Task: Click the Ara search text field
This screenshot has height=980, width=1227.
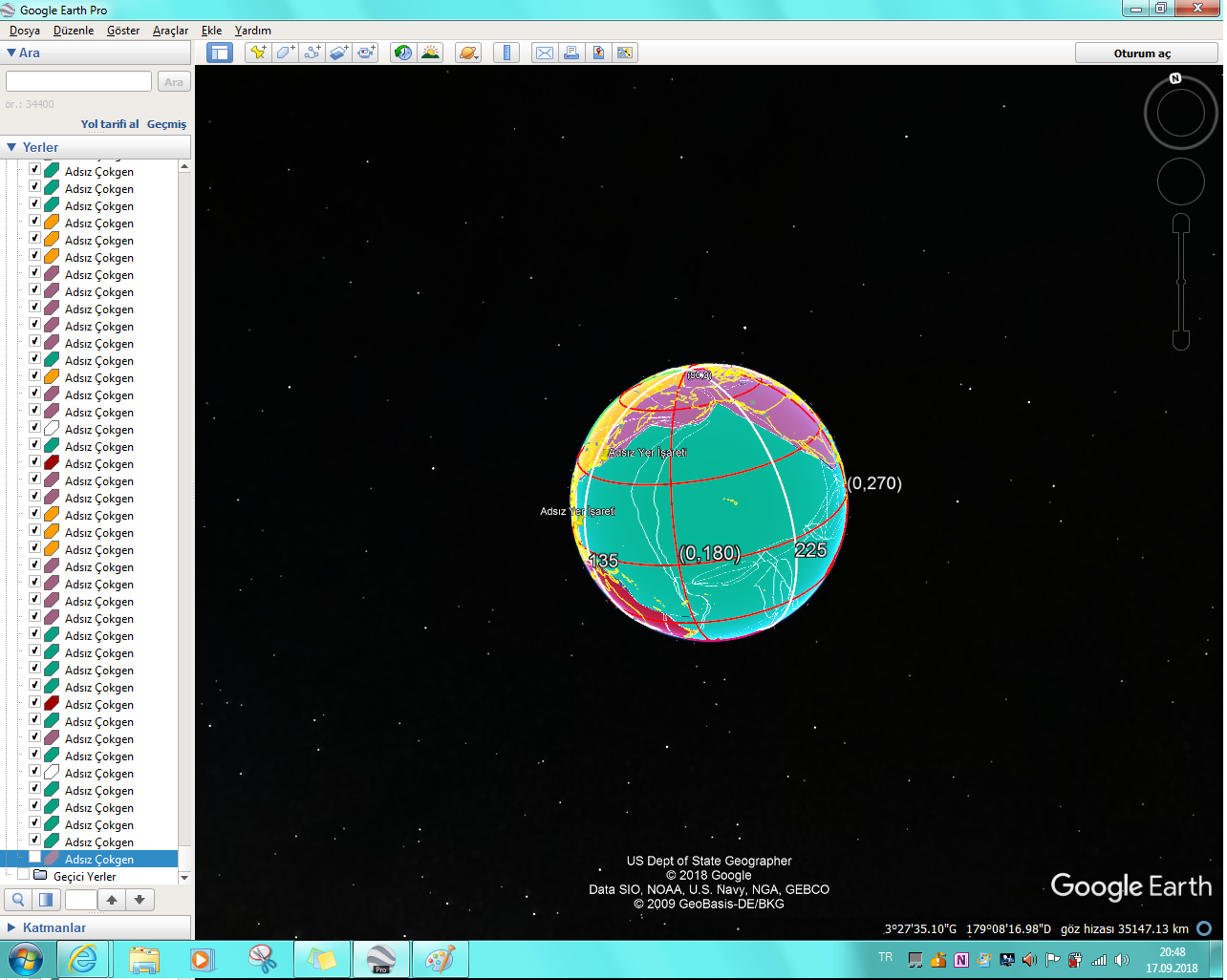Action: coord(78,81)
